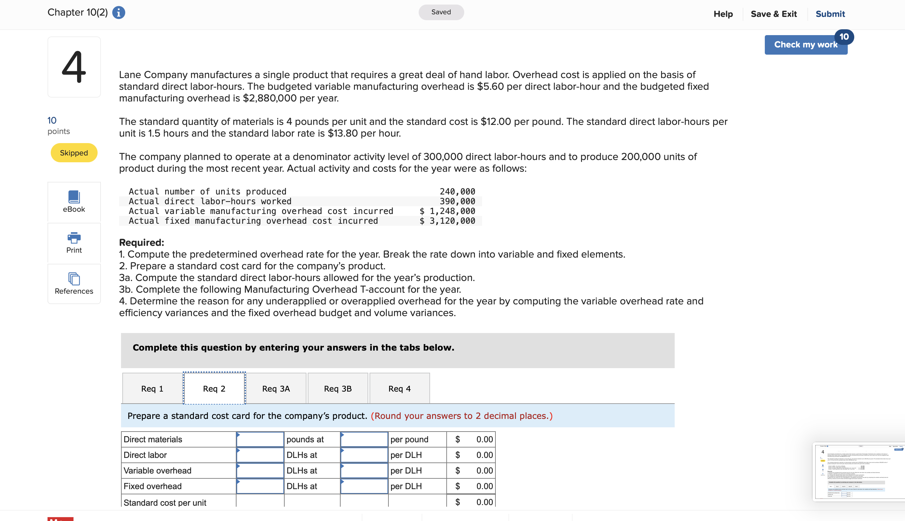
Task: Open Help
Action: pos(723,14)
